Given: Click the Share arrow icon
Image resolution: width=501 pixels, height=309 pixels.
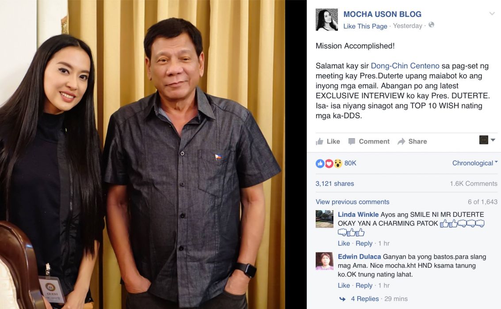Looking at the screenshot, I should click(x=402, y=142).
